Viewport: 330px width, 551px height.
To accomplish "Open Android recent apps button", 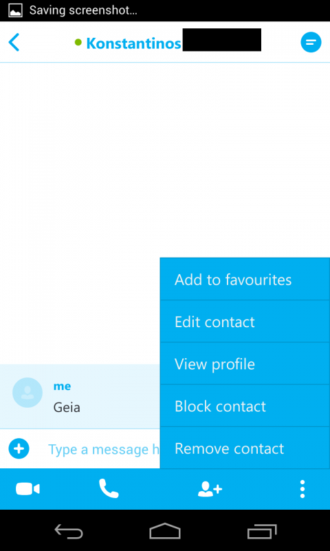I will tap(262, 531).
